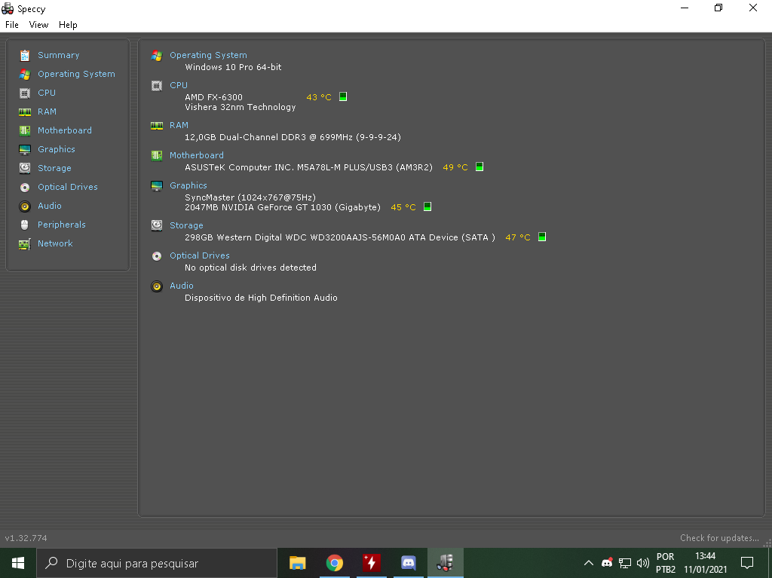The image size is (772, 578).
Task: Select the RAM sidebar entry
Action: click(47, 112)
